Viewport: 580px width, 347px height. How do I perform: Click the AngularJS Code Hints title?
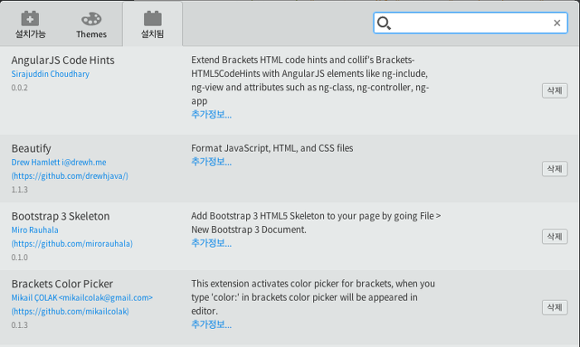[x=63, y=60]
